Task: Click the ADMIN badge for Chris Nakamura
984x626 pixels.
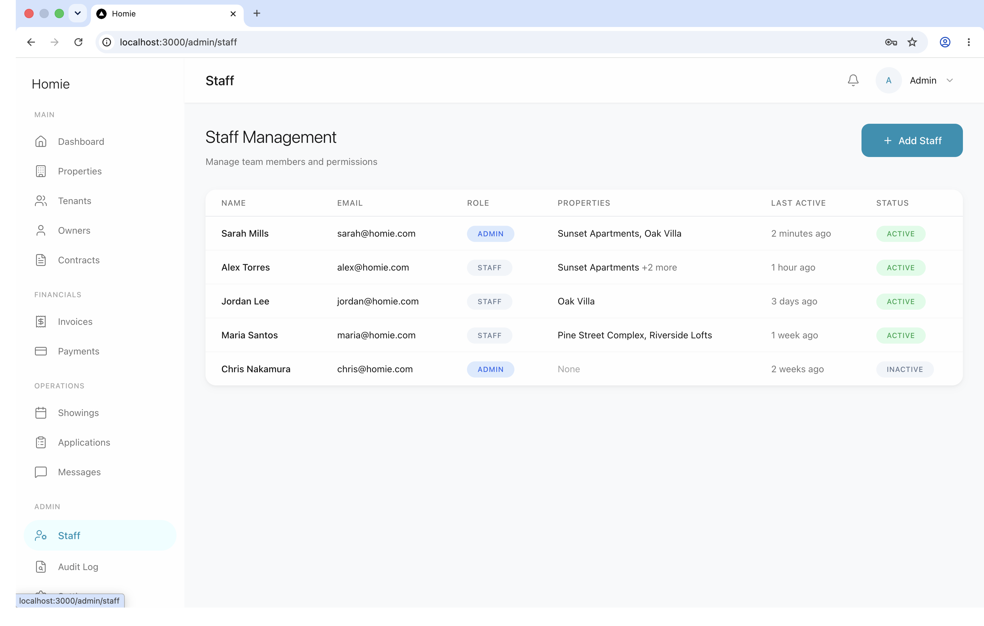Action: [x=490, y=369]
